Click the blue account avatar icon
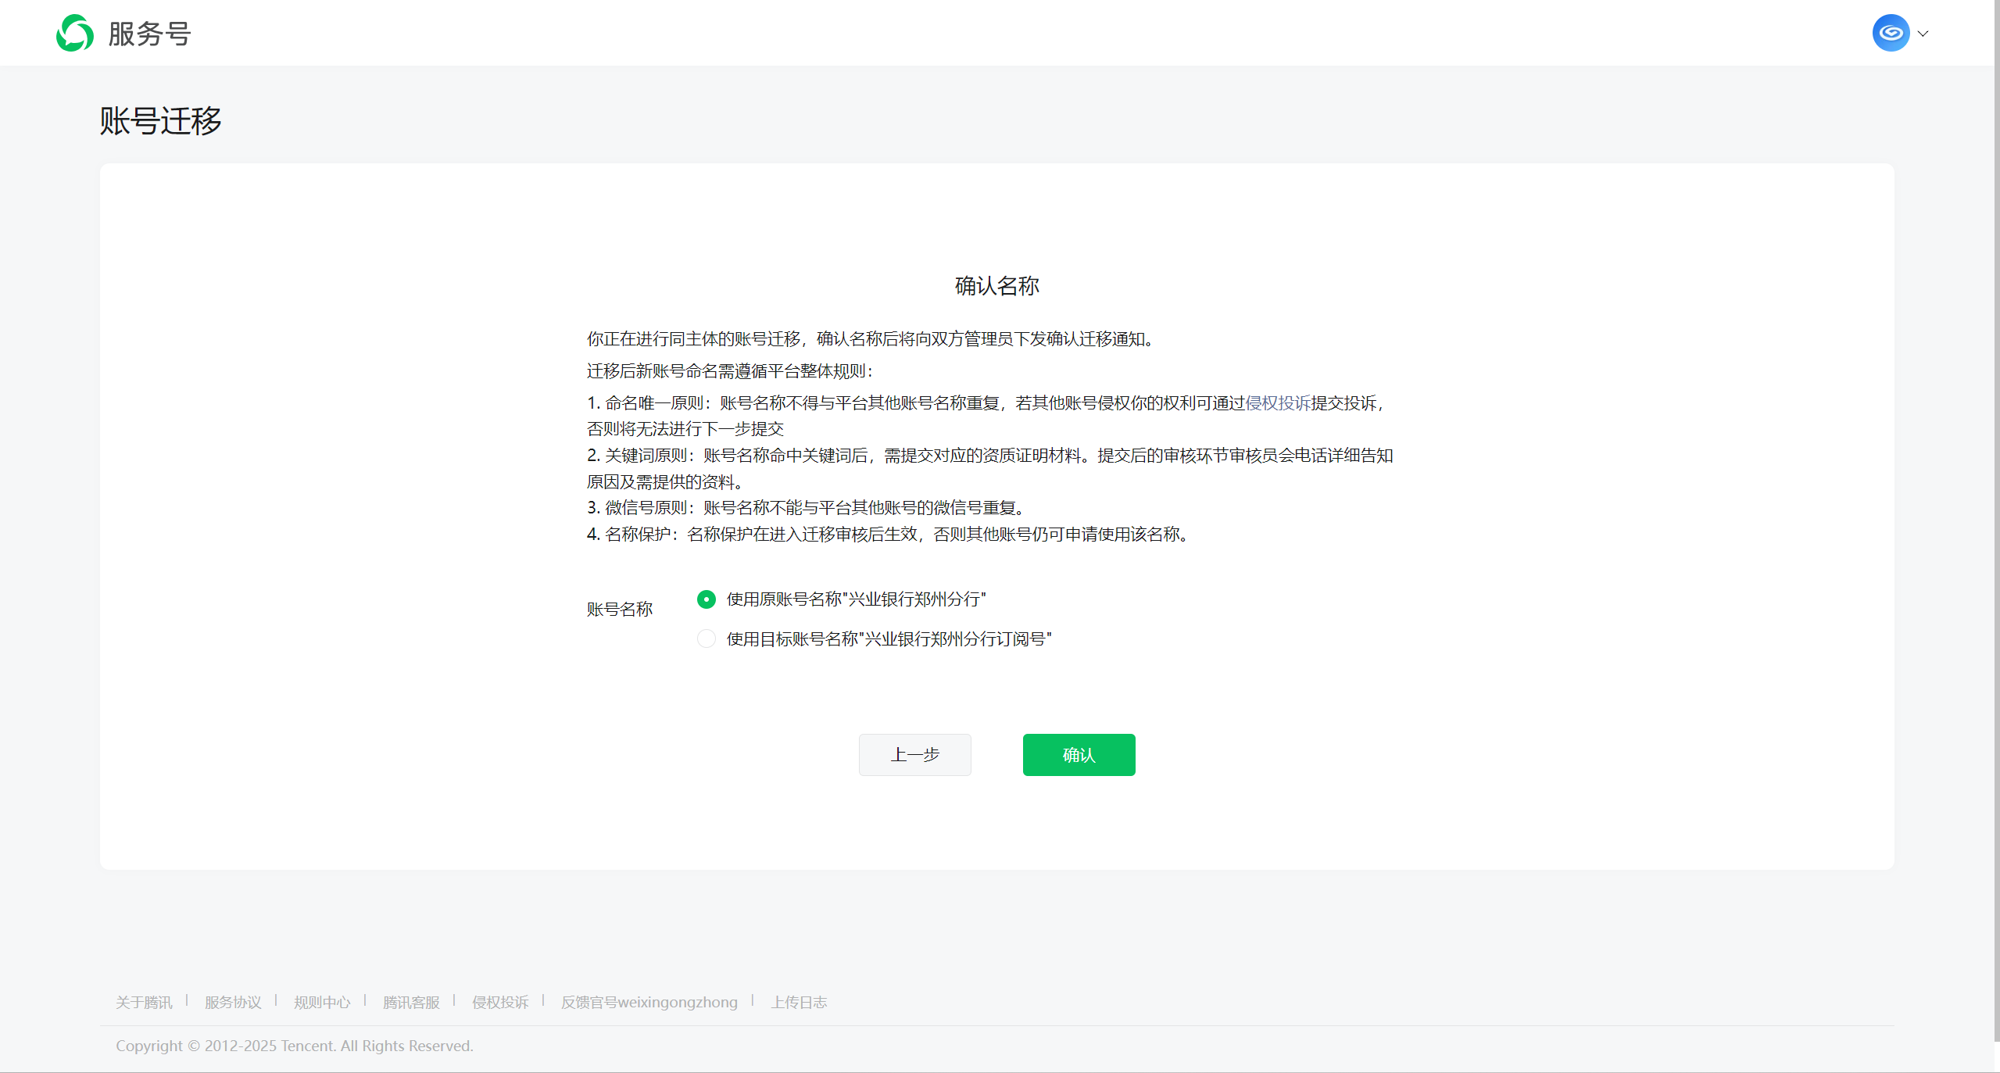The width and height of the screenshot is (2000, 1073). 1890,33
